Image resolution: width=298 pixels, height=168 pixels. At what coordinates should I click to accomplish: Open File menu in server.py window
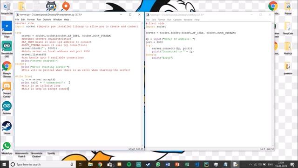(x=17, y=20)
